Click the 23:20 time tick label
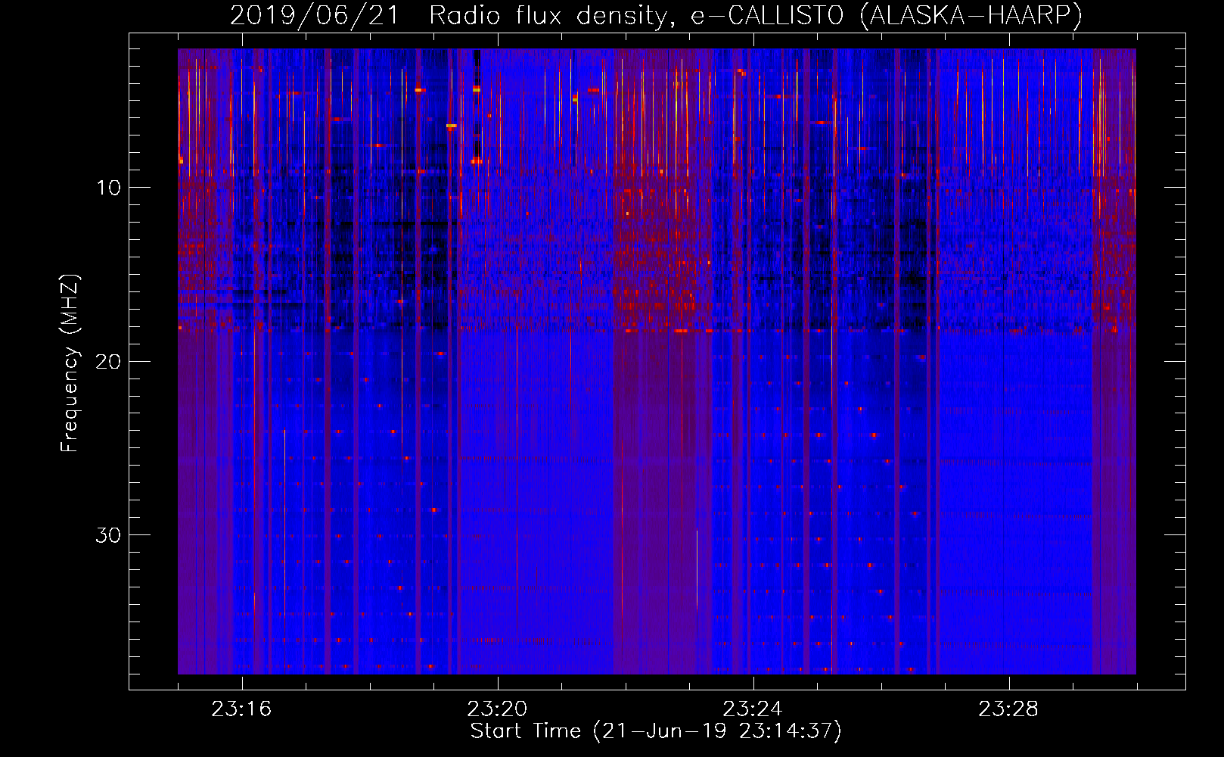Image resolution: width=1224 pixels, height=757 pixels. tap(497, 709)
